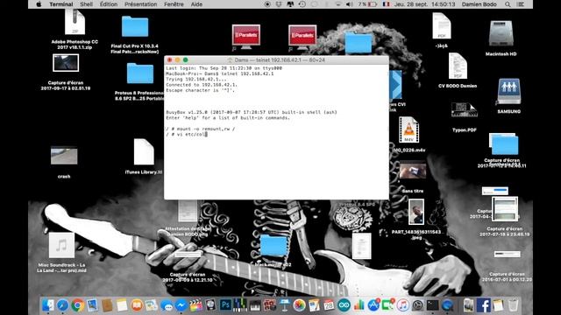Image resolution: width=561 pixels, height=315 pixels.
Task: Open Arduino IDE from the Dock
Action: pyautogui.click(x=344, y=305)
